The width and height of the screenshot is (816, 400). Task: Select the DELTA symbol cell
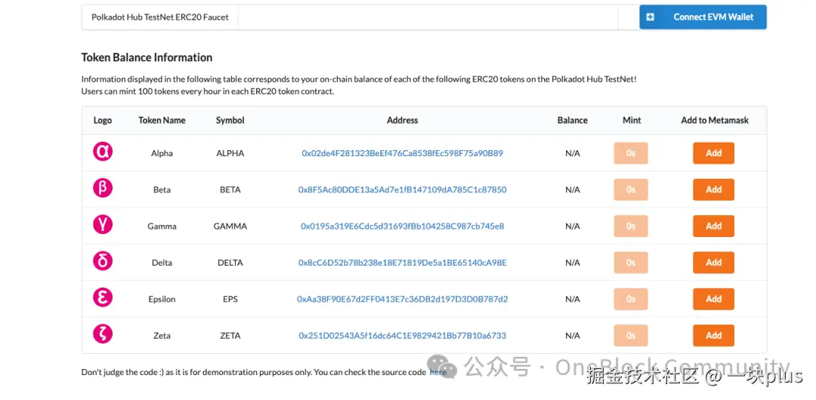point(230,263)
